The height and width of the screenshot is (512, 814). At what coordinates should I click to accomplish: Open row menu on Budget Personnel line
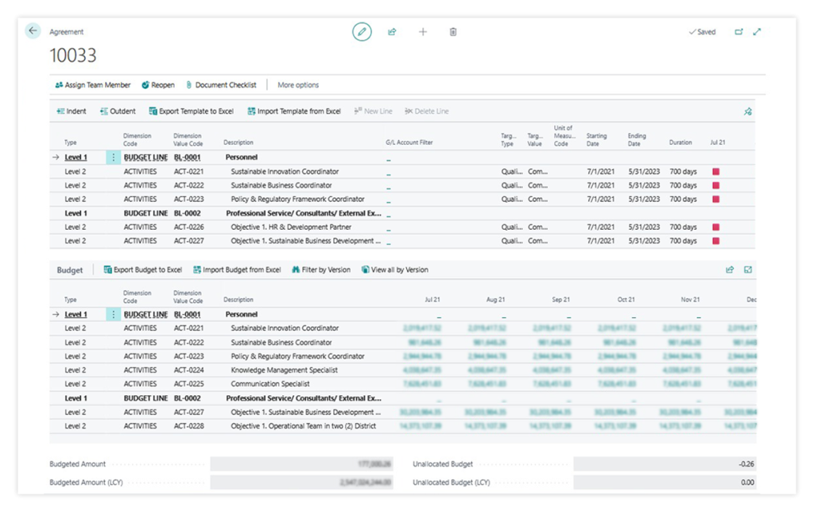pos(113,314)
